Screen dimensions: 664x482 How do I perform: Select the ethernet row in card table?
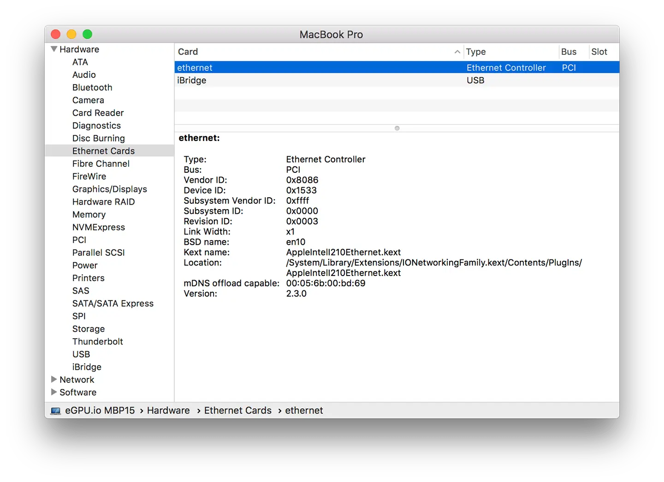click(397, 67)
